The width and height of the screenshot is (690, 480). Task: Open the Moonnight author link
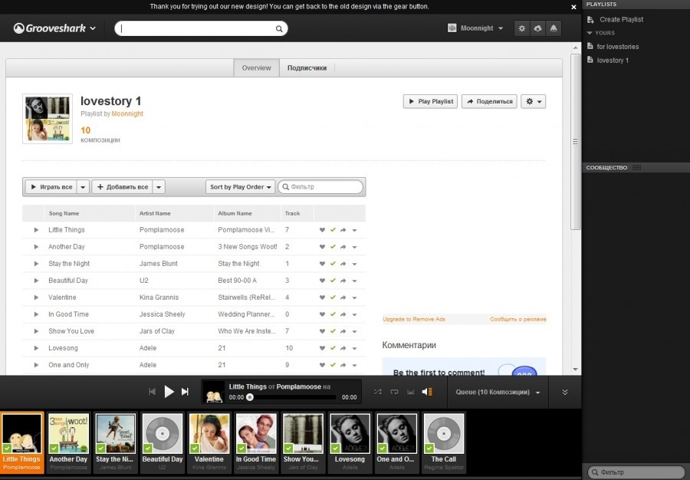pos(127,113)
